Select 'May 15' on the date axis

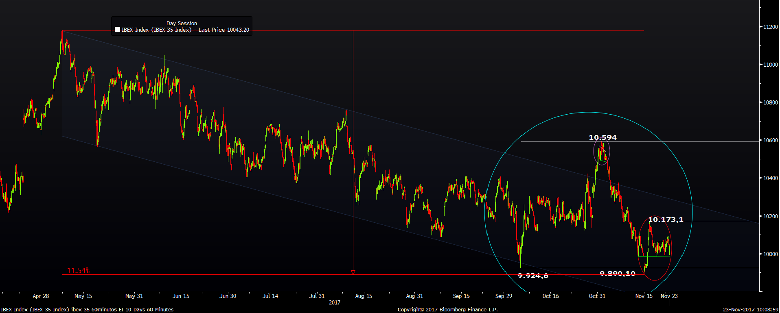pos(83,296)
